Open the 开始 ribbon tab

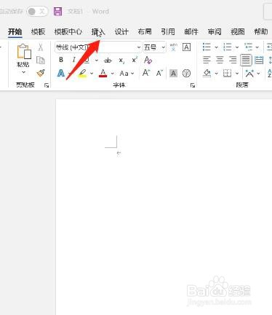(15, 31)
